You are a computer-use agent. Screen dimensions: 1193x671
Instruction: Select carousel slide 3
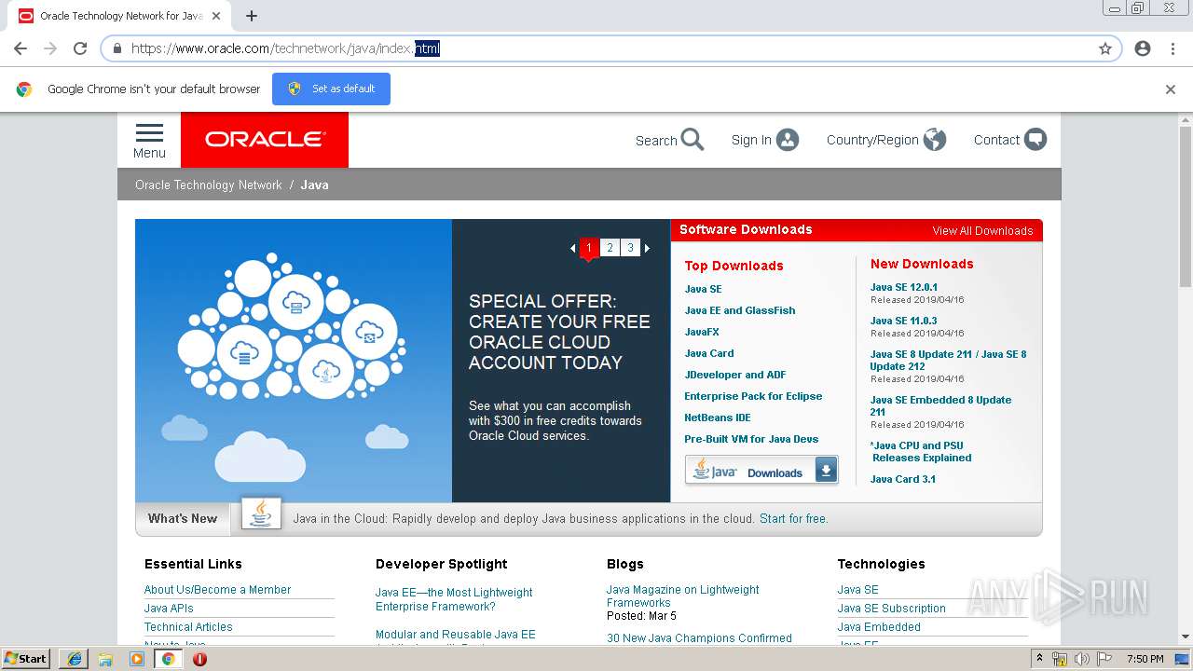pyautogui.click(x=630, y=248)
